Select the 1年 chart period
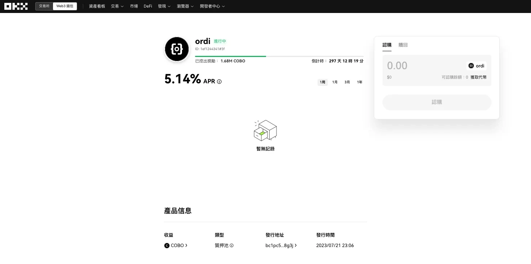This screenshot has width=531, height=264. pyautogui.click(x=359, y=82)
